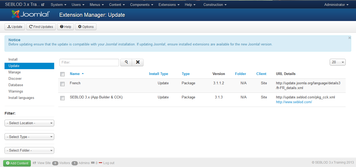Sort by Type column header

click(186, 74)
